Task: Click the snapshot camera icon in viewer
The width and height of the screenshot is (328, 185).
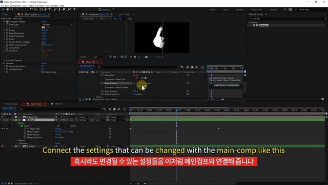Action: coord(146,57)
